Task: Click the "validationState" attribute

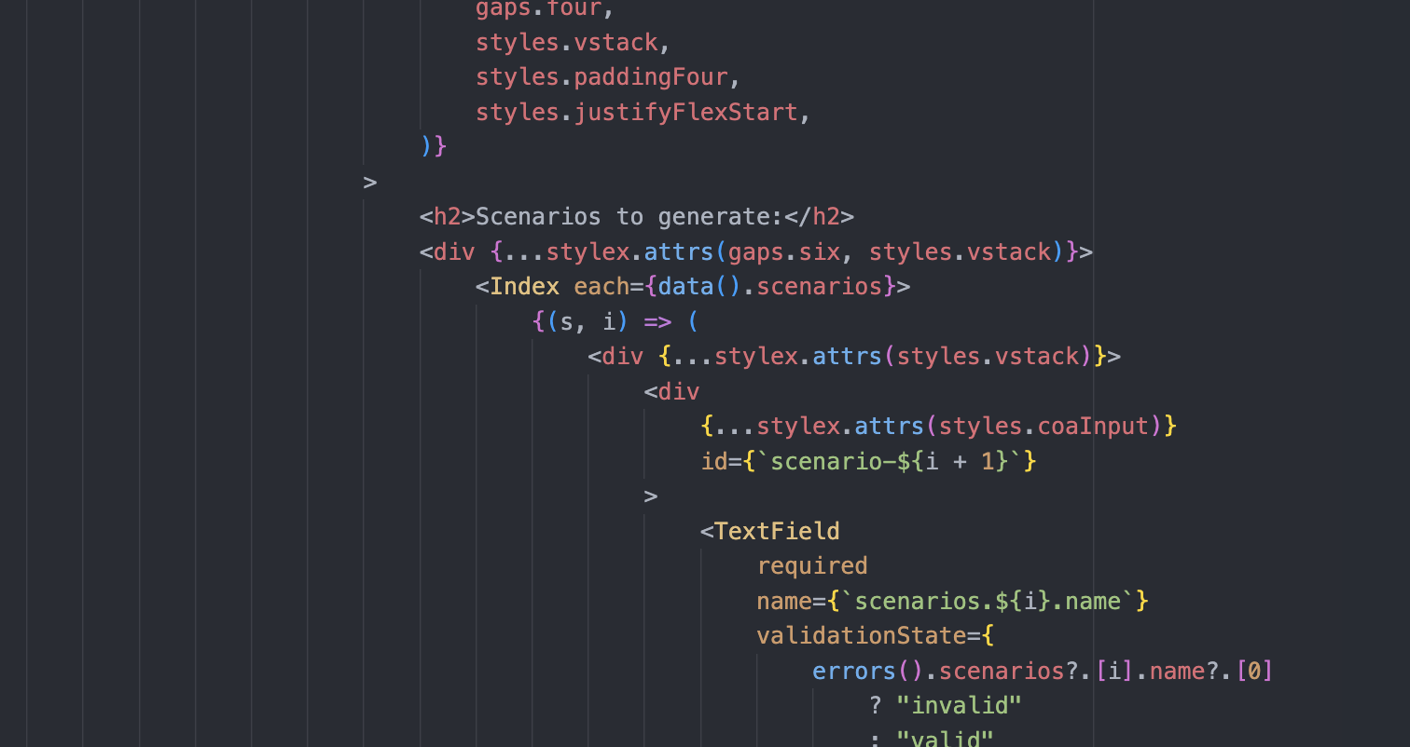Action: coord(862,636)
